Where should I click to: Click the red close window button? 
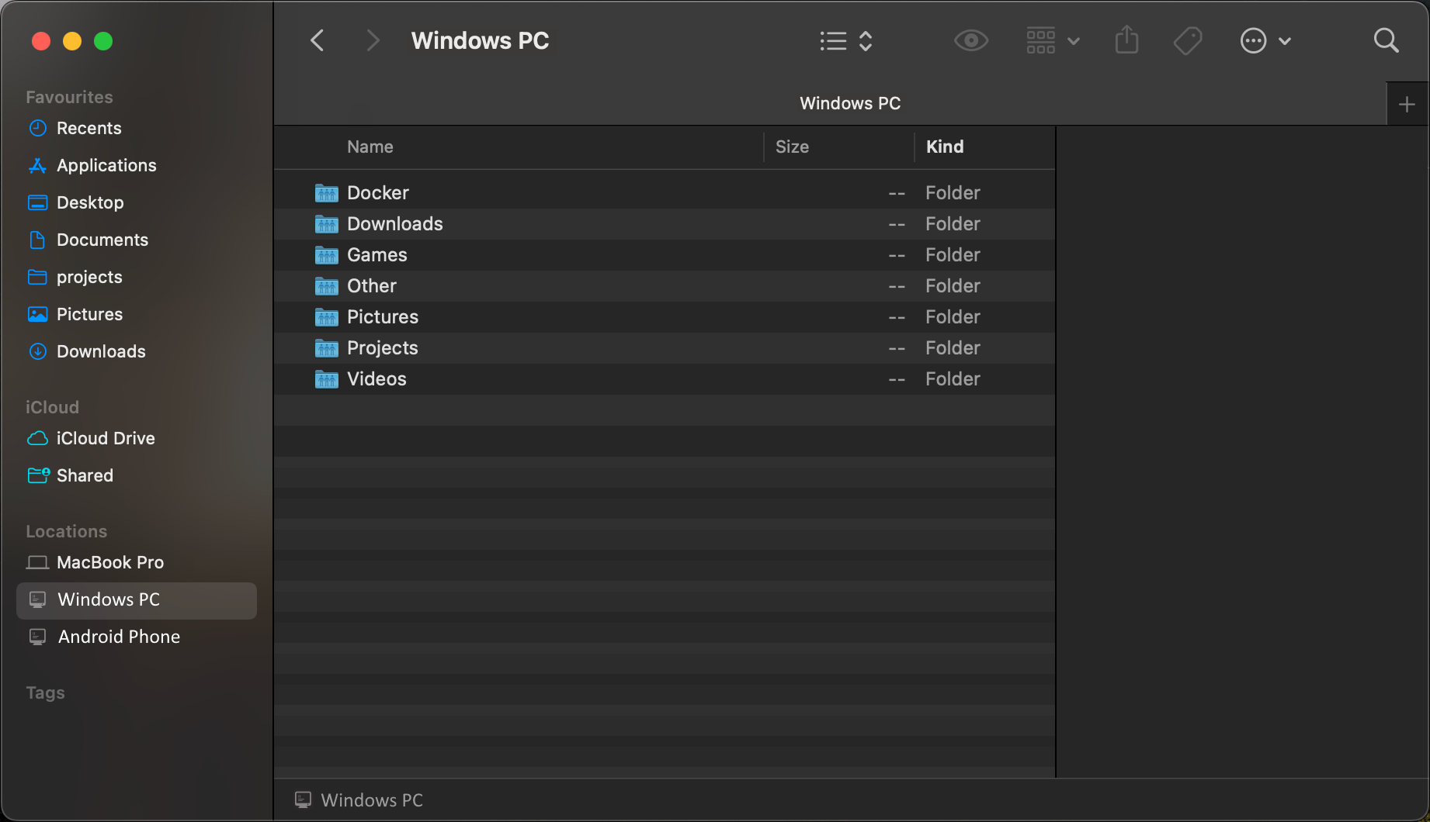tap(41, 41)
